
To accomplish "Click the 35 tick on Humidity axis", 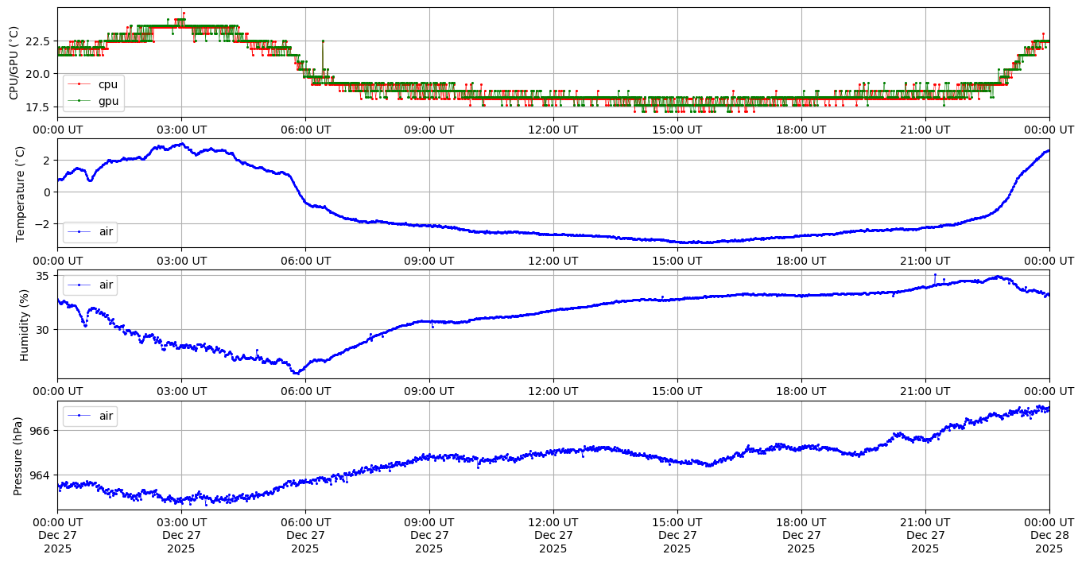I will 45,276.
